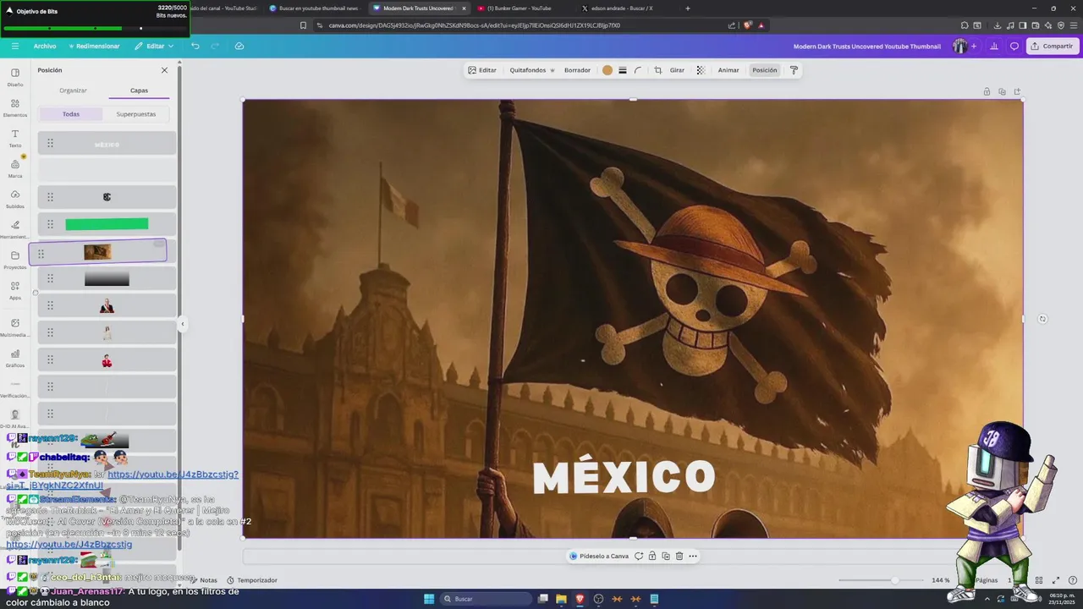The image size is (1083, 609).
Task: Click the browser address bar URL
Action: [474, 25]
